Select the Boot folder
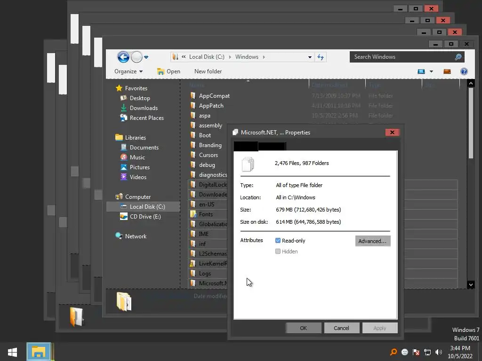Image resolution: width=482 pixels, height=361 pixels. click(x=201, y=135)
